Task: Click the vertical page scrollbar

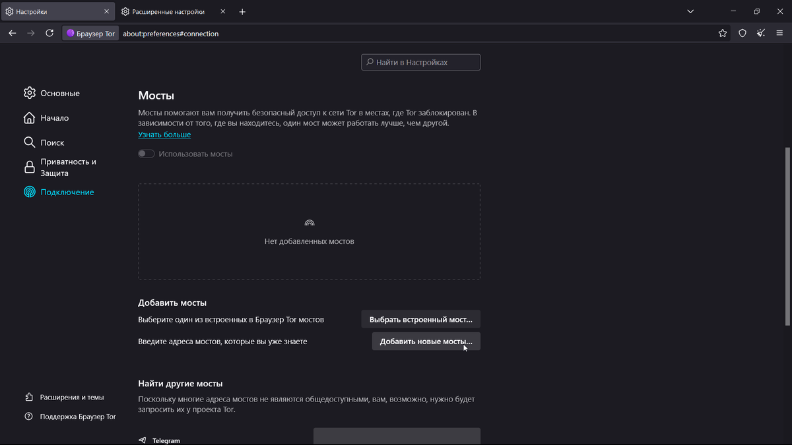Action: (x=788, y=236)
